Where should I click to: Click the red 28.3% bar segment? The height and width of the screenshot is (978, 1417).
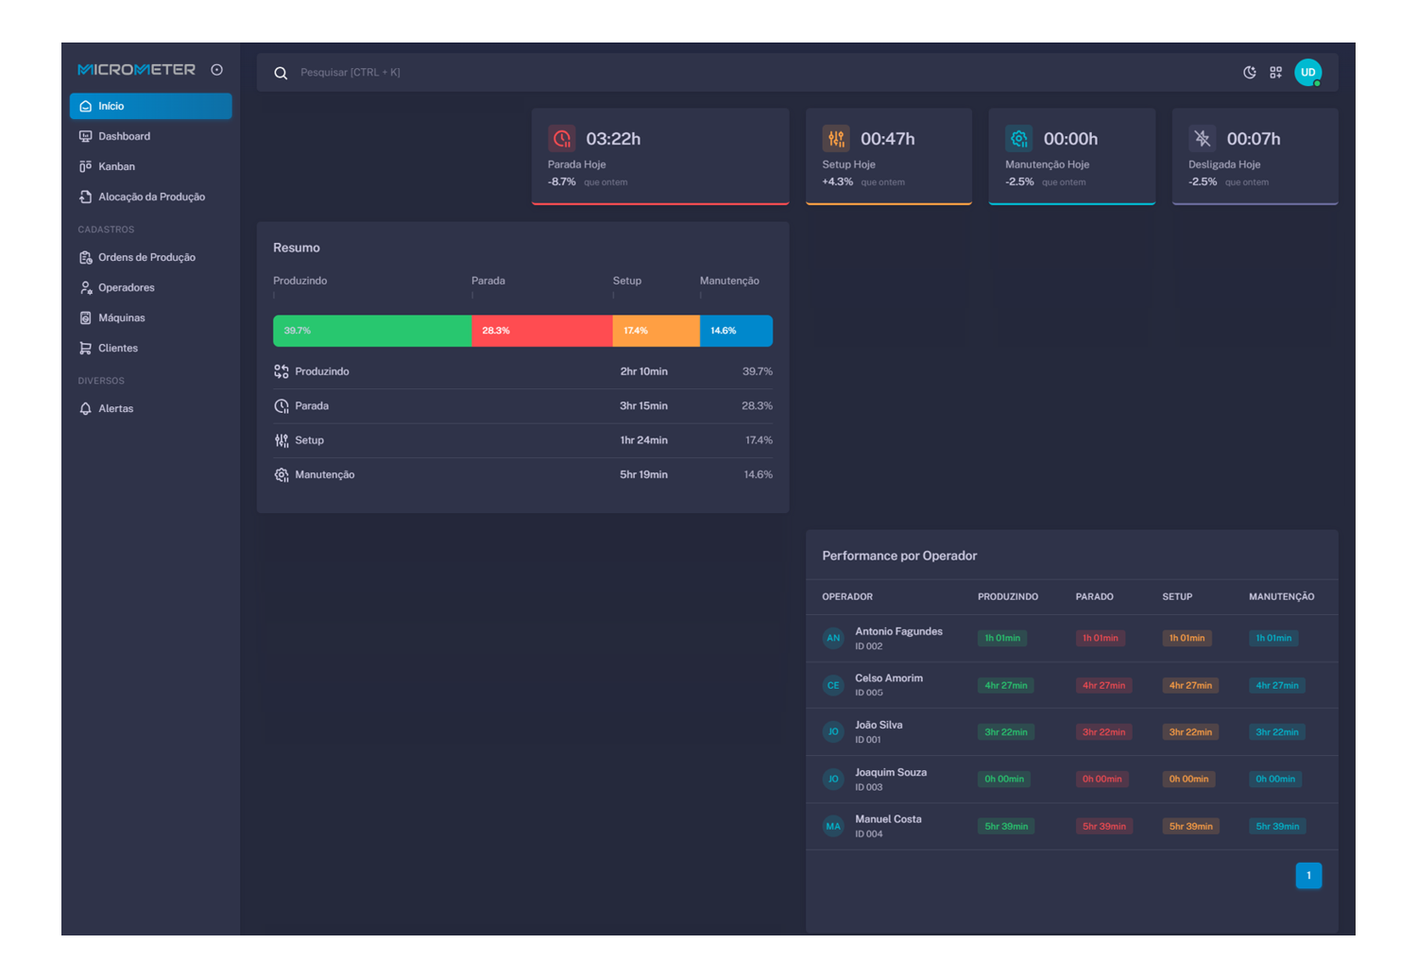click(542, 331)
